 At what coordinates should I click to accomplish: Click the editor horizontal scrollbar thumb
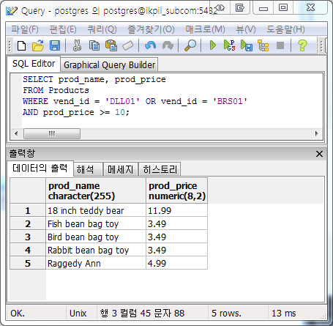(52, 133)
